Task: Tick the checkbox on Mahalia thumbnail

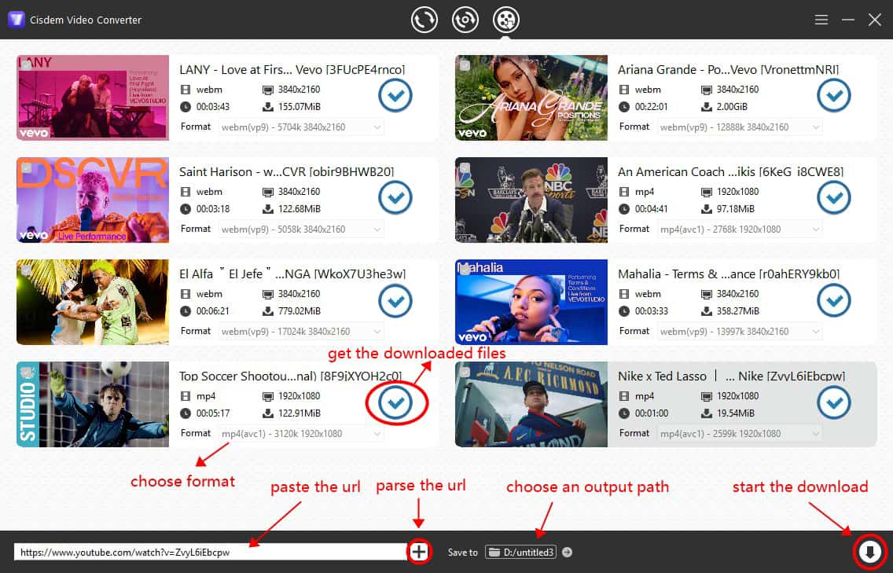Action: (465, 270)
